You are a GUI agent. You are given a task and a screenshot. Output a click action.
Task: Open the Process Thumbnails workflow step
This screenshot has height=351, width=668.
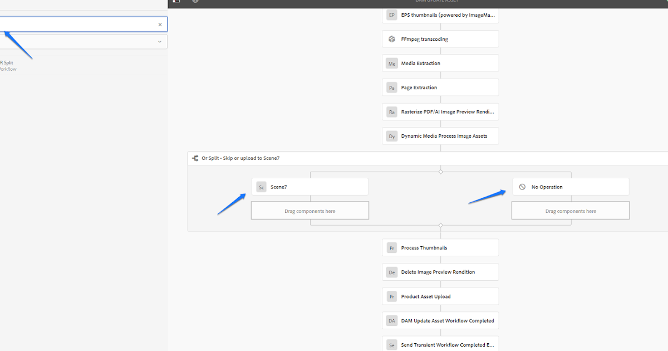coord(440,247)
